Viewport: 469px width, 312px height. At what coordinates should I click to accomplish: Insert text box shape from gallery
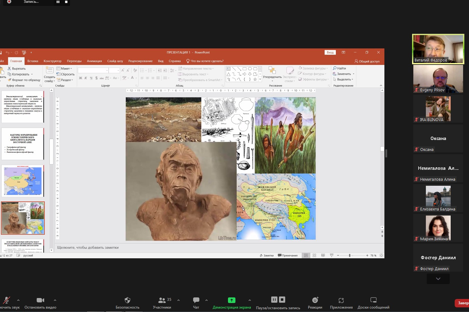[x=229, y=69]
